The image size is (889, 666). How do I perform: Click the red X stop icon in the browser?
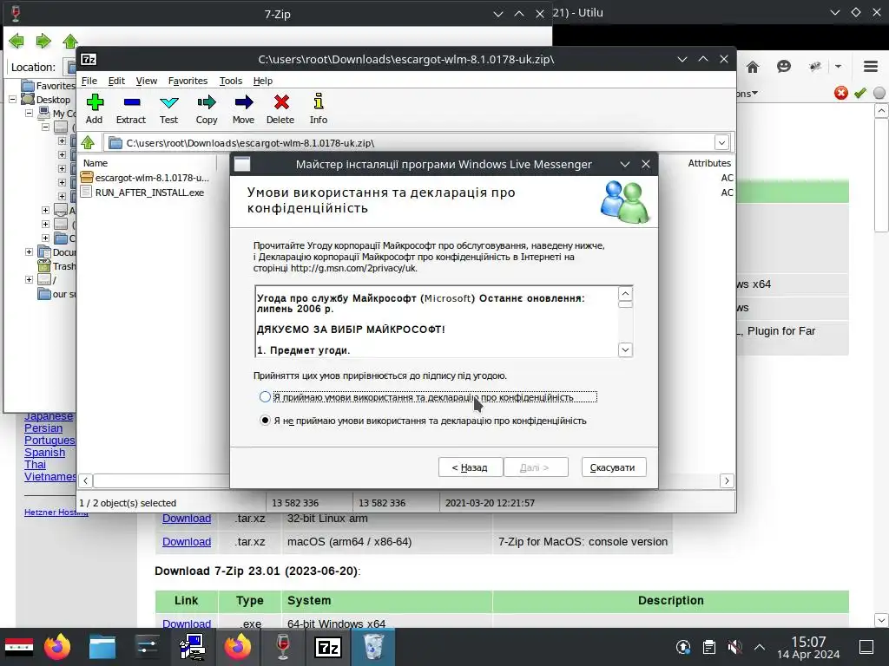840,93
